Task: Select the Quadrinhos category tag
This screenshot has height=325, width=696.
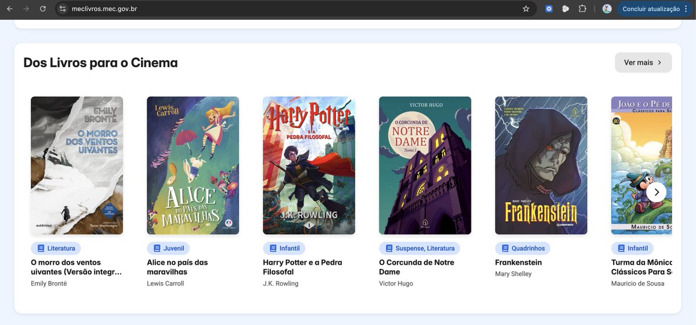Action: pyautogui.click(x=523, y=249)
